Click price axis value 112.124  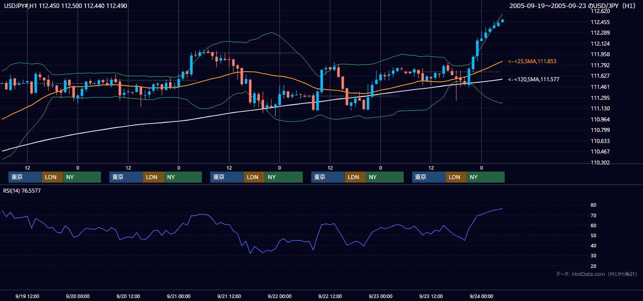coord(600,44)
